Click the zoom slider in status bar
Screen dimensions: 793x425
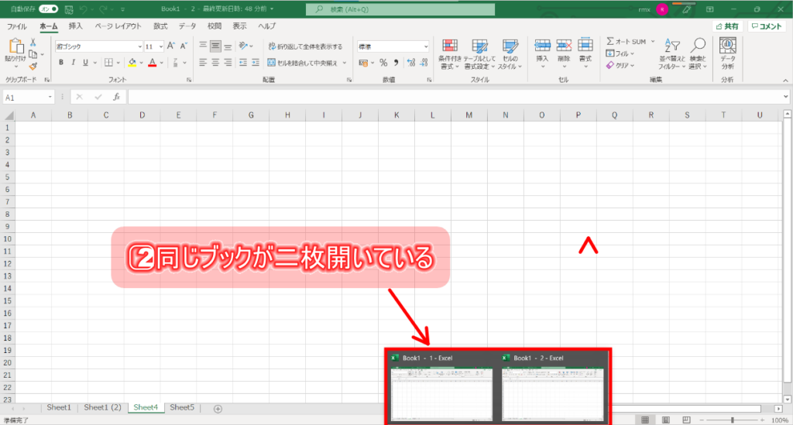point(733,420)
